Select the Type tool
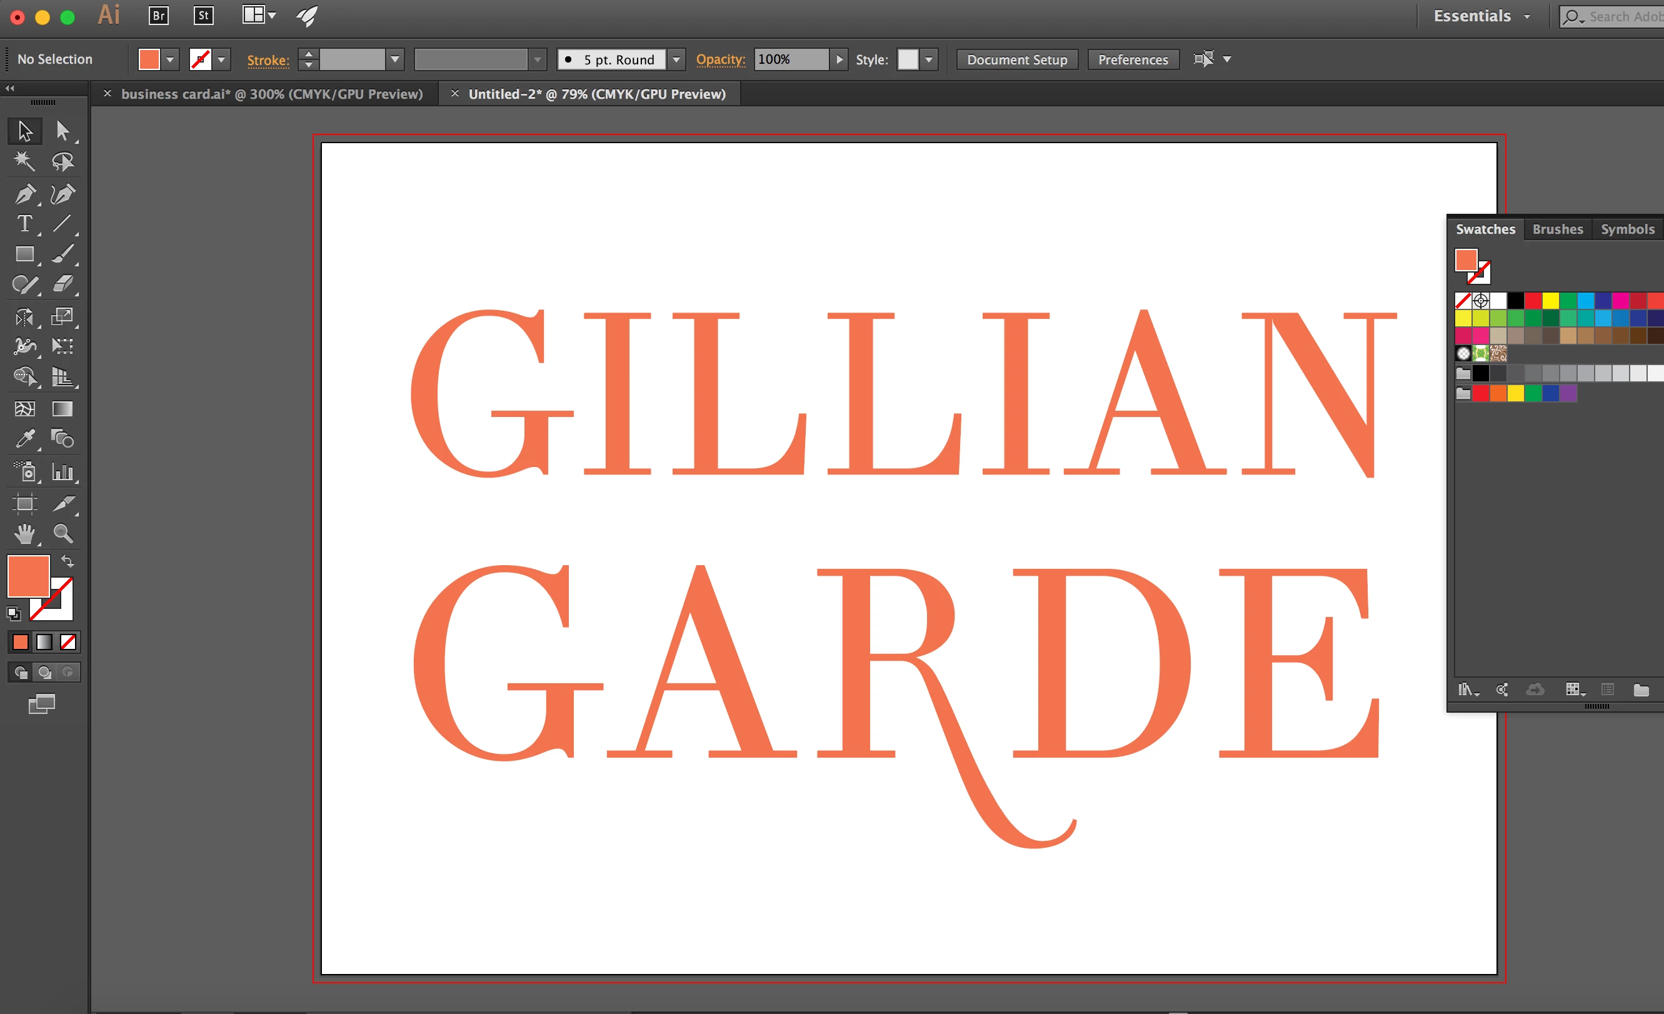Image resolution: width=1664 pixels, height=1014 pixels. pyautogui.click(x=25, y=224)
